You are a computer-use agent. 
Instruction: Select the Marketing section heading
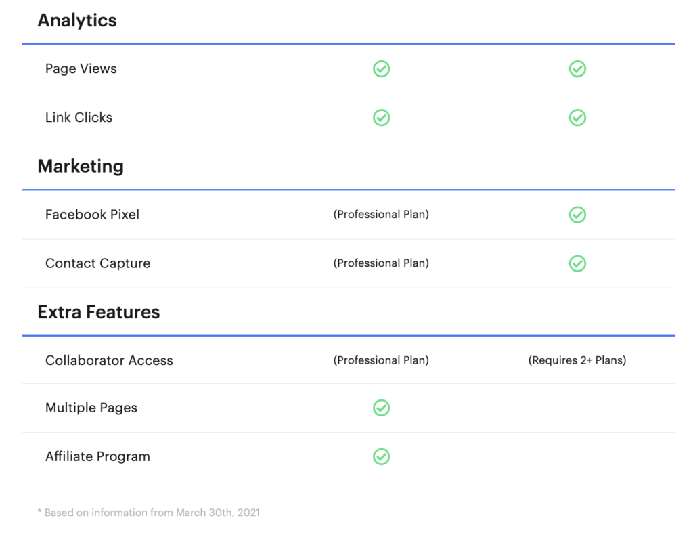click(x=81, y=167)
